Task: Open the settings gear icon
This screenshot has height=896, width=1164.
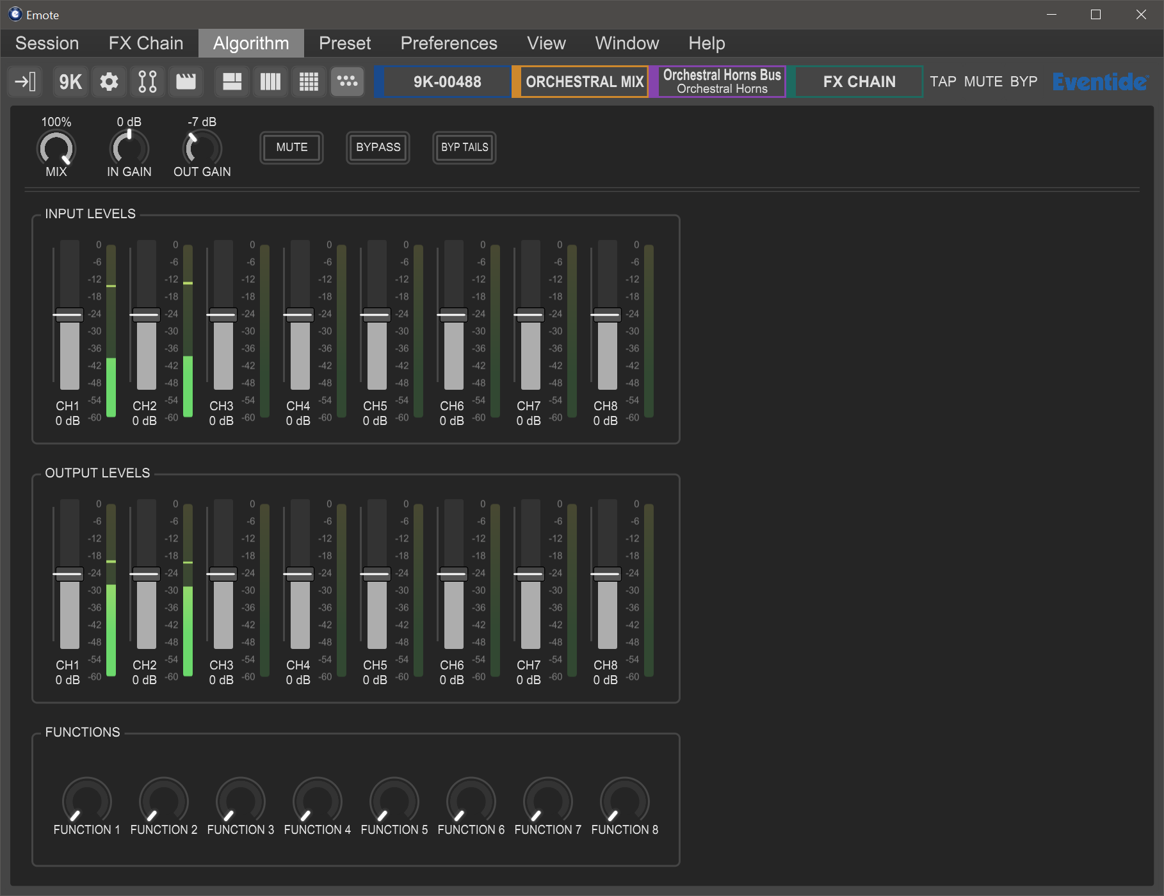Action: pos(109,82)
